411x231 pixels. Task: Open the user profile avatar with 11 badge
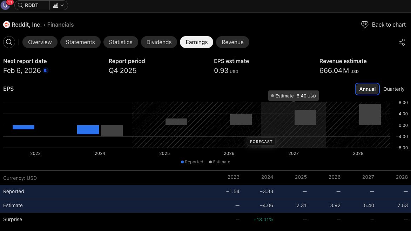(5, 5)
